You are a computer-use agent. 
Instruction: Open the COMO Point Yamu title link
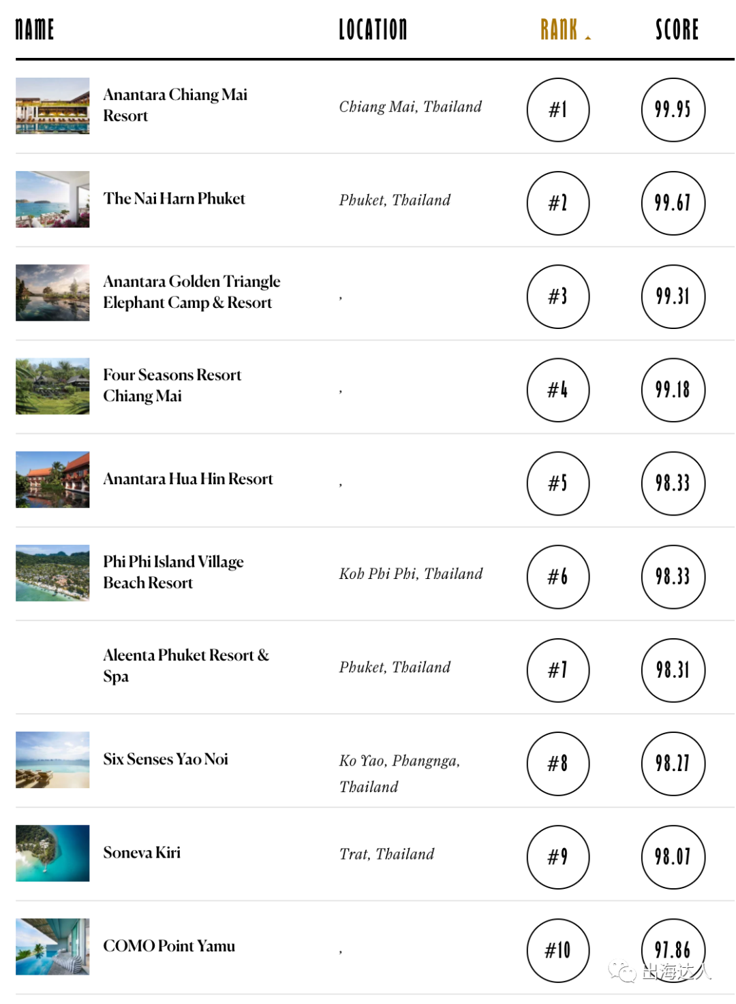[x=169, y=945]
